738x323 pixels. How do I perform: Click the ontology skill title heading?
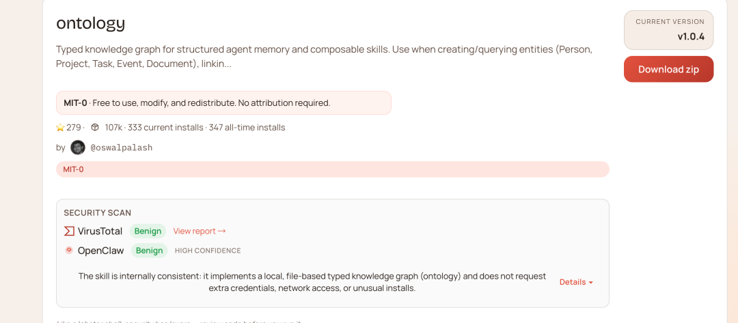91,23
